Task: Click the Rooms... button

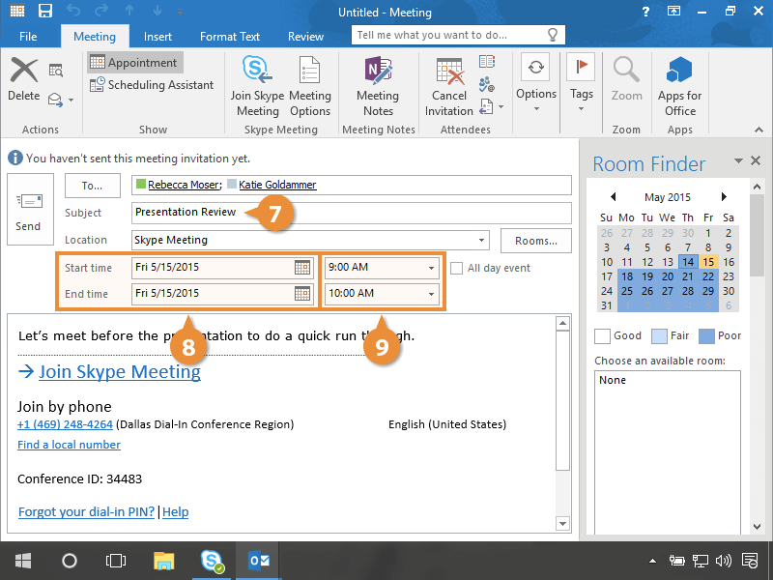Action: coord(535,240)
